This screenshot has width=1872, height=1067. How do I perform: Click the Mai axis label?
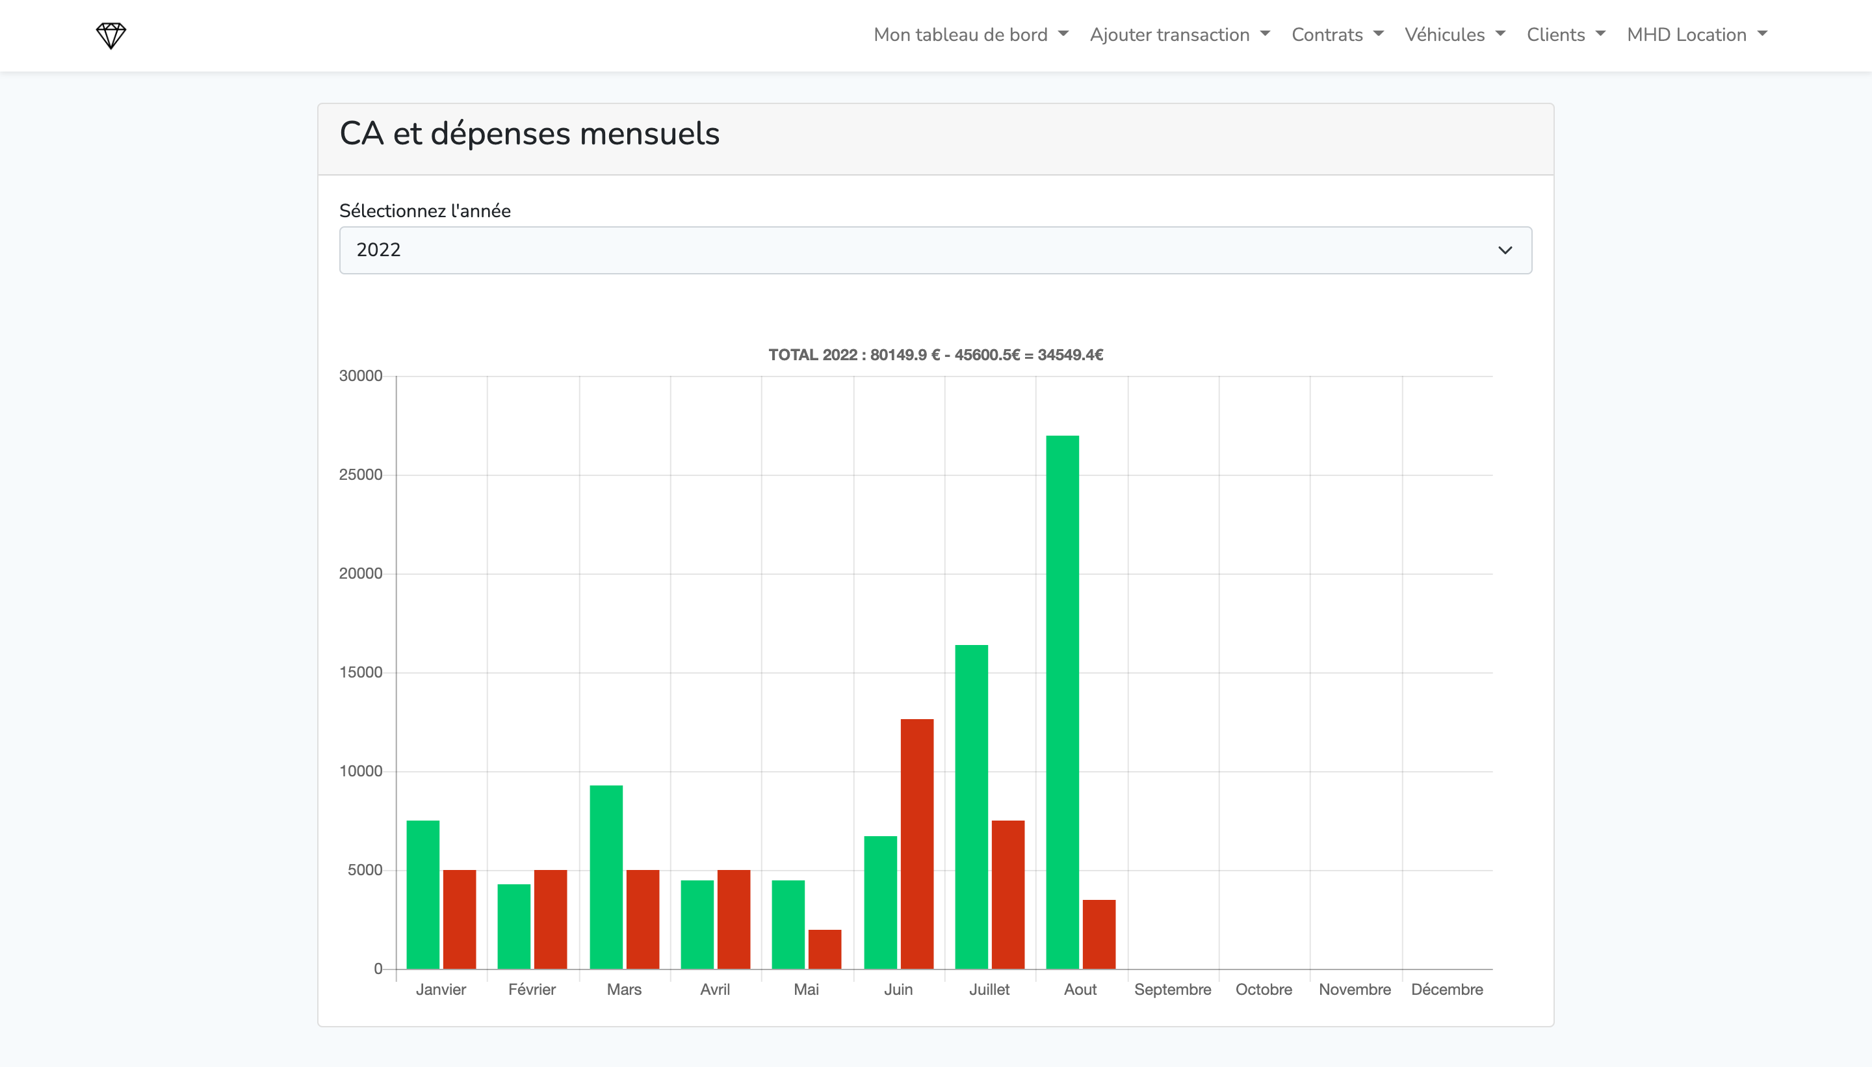tap(807, 990)
